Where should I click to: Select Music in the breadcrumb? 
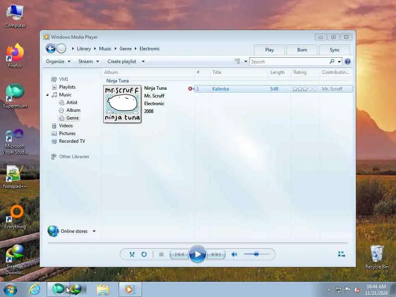pyautogui.click(x=105, y=49)
